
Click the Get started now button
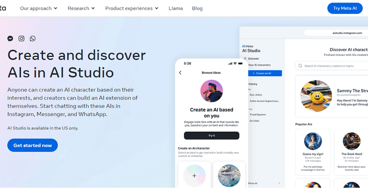[33, 145]
